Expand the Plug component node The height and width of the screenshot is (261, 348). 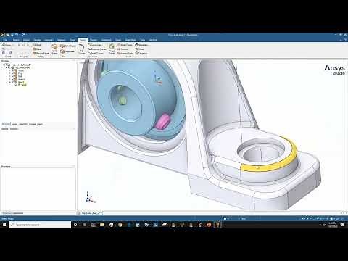point(9,73)
